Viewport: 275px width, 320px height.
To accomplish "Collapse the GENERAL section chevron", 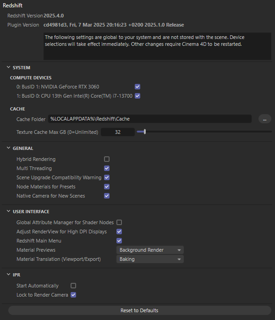I will point(8,148).
